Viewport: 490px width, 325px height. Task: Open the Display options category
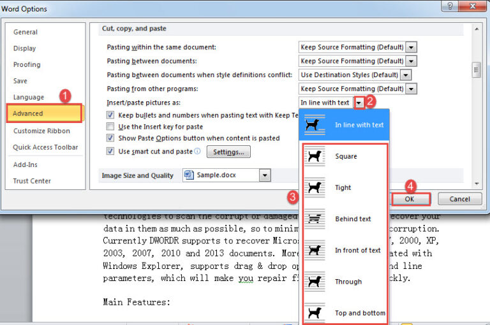pyautogui.click(x=24, y=48)
